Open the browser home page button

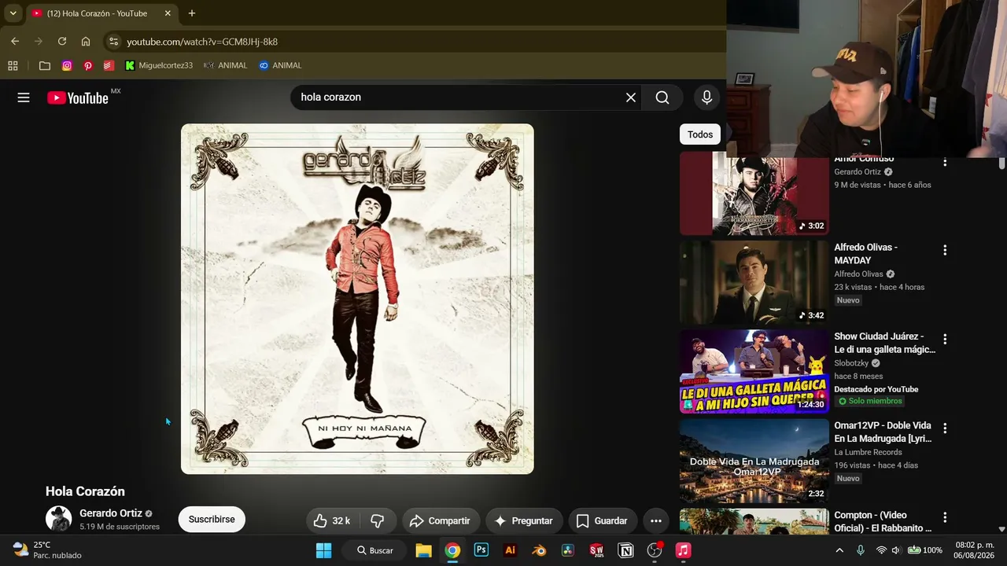tap(86, 42)
